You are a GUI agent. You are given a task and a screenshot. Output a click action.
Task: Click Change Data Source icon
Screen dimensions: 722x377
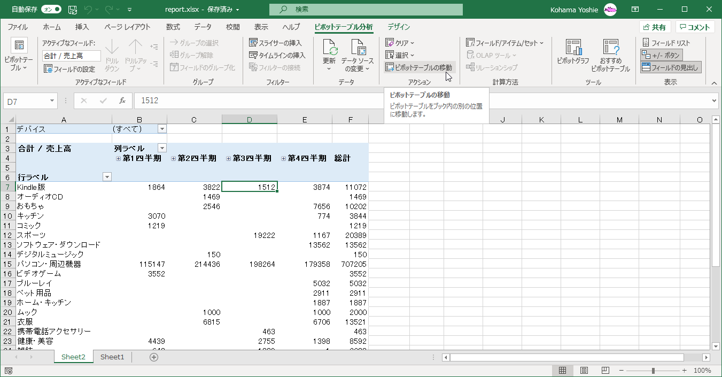[x=358, y=48]
